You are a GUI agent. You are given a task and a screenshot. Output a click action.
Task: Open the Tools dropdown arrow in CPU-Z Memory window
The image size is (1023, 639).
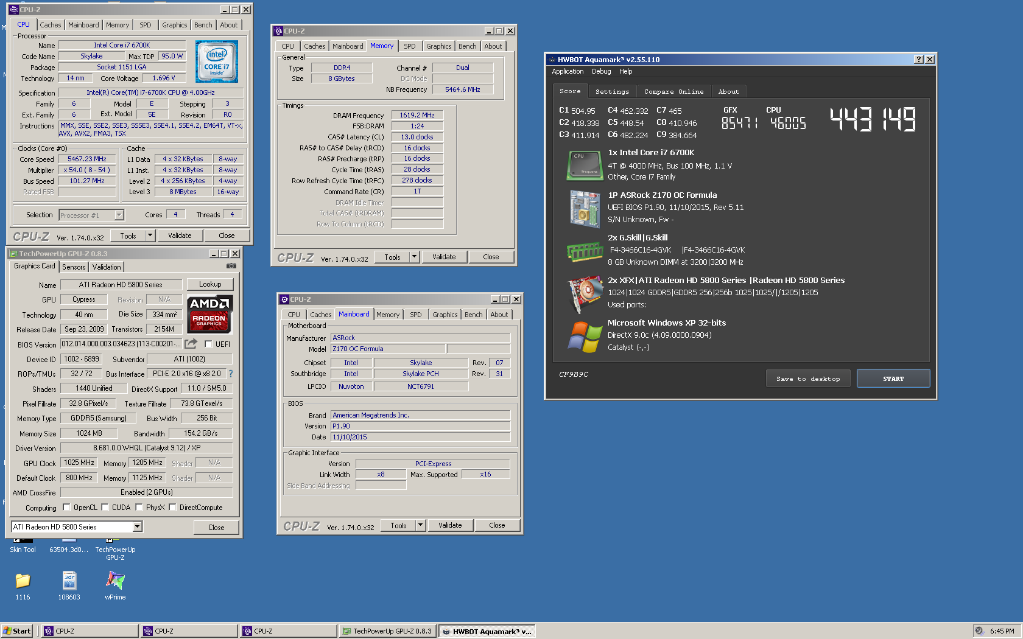[415, 257]
